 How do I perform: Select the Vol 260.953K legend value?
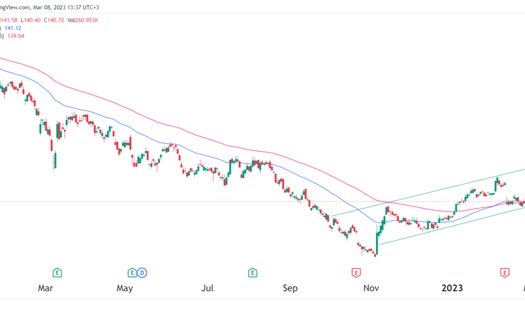click(83, 20)
